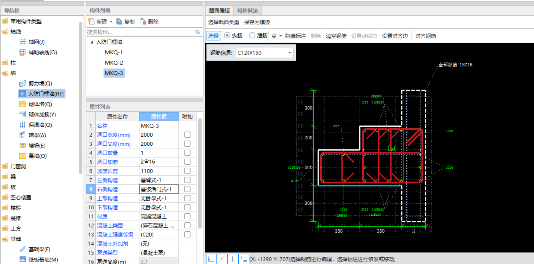Click the search magnifier icon

pyautogui.click(x=198, y=32)
